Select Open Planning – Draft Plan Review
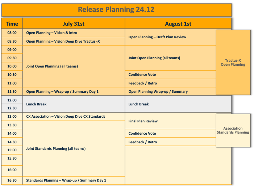 [x=170, y=37]
